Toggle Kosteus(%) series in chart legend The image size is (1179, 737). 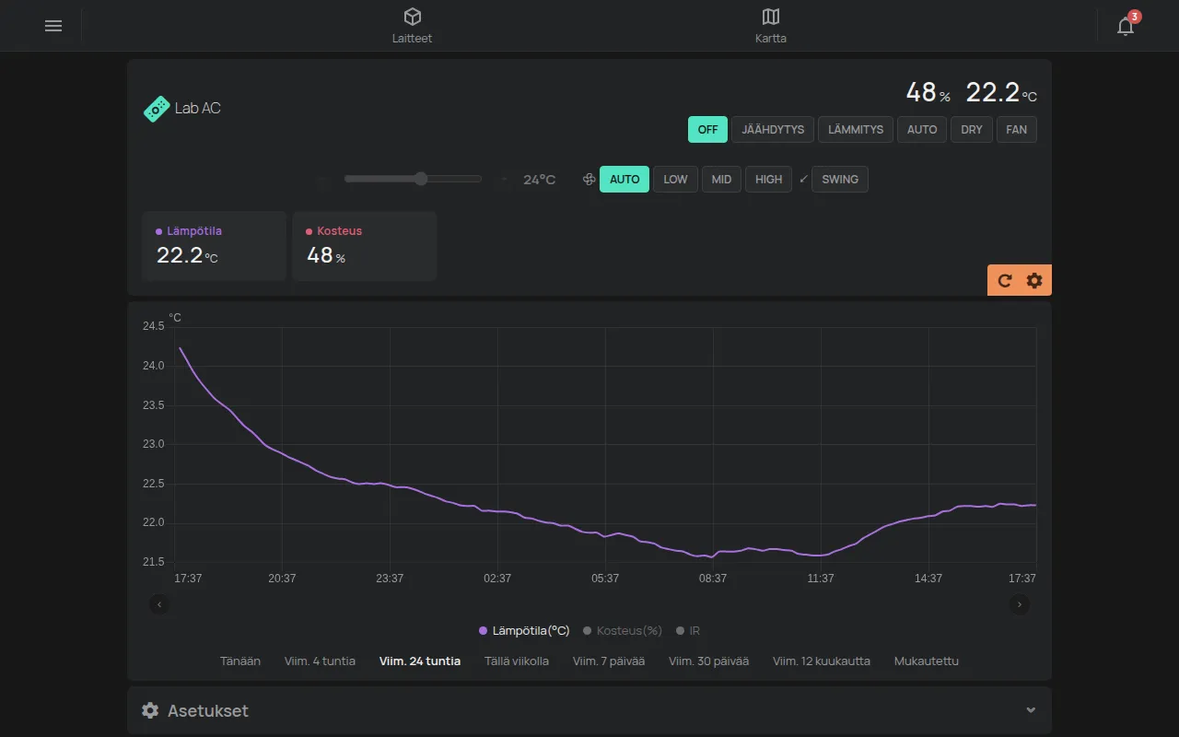pyautogui.click(x=623, y=631)
